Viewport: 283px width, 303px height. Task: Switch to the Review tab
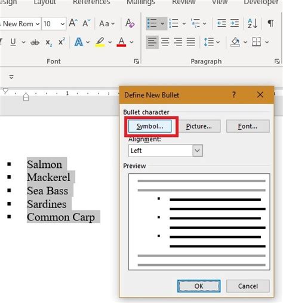pos(184,2)
